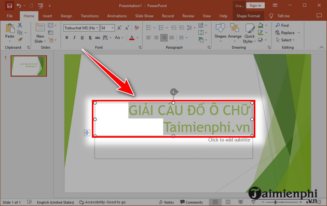
Task: Toggle Italic formatting
Action: (74, 38)
